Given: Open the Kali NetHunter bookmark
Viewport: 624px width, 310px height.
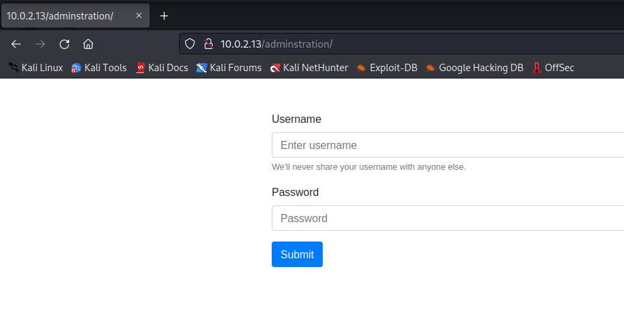Looking at the screenshot, I should click(x=309, y=68).
